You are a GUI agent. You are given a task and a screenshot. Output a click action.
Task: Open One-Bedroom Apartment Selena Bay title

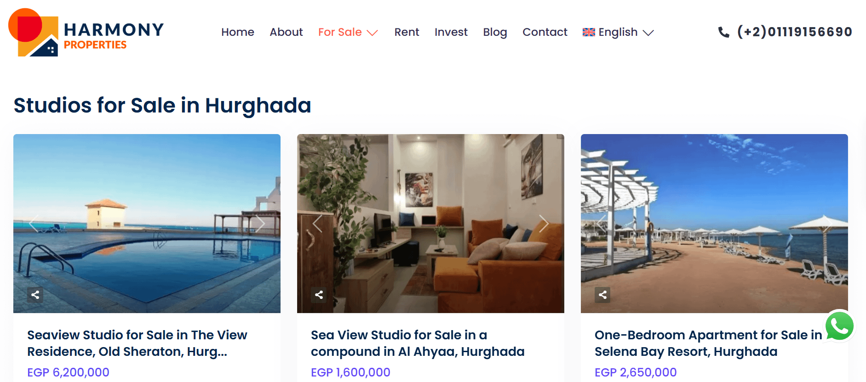click(x=708, y=343)
